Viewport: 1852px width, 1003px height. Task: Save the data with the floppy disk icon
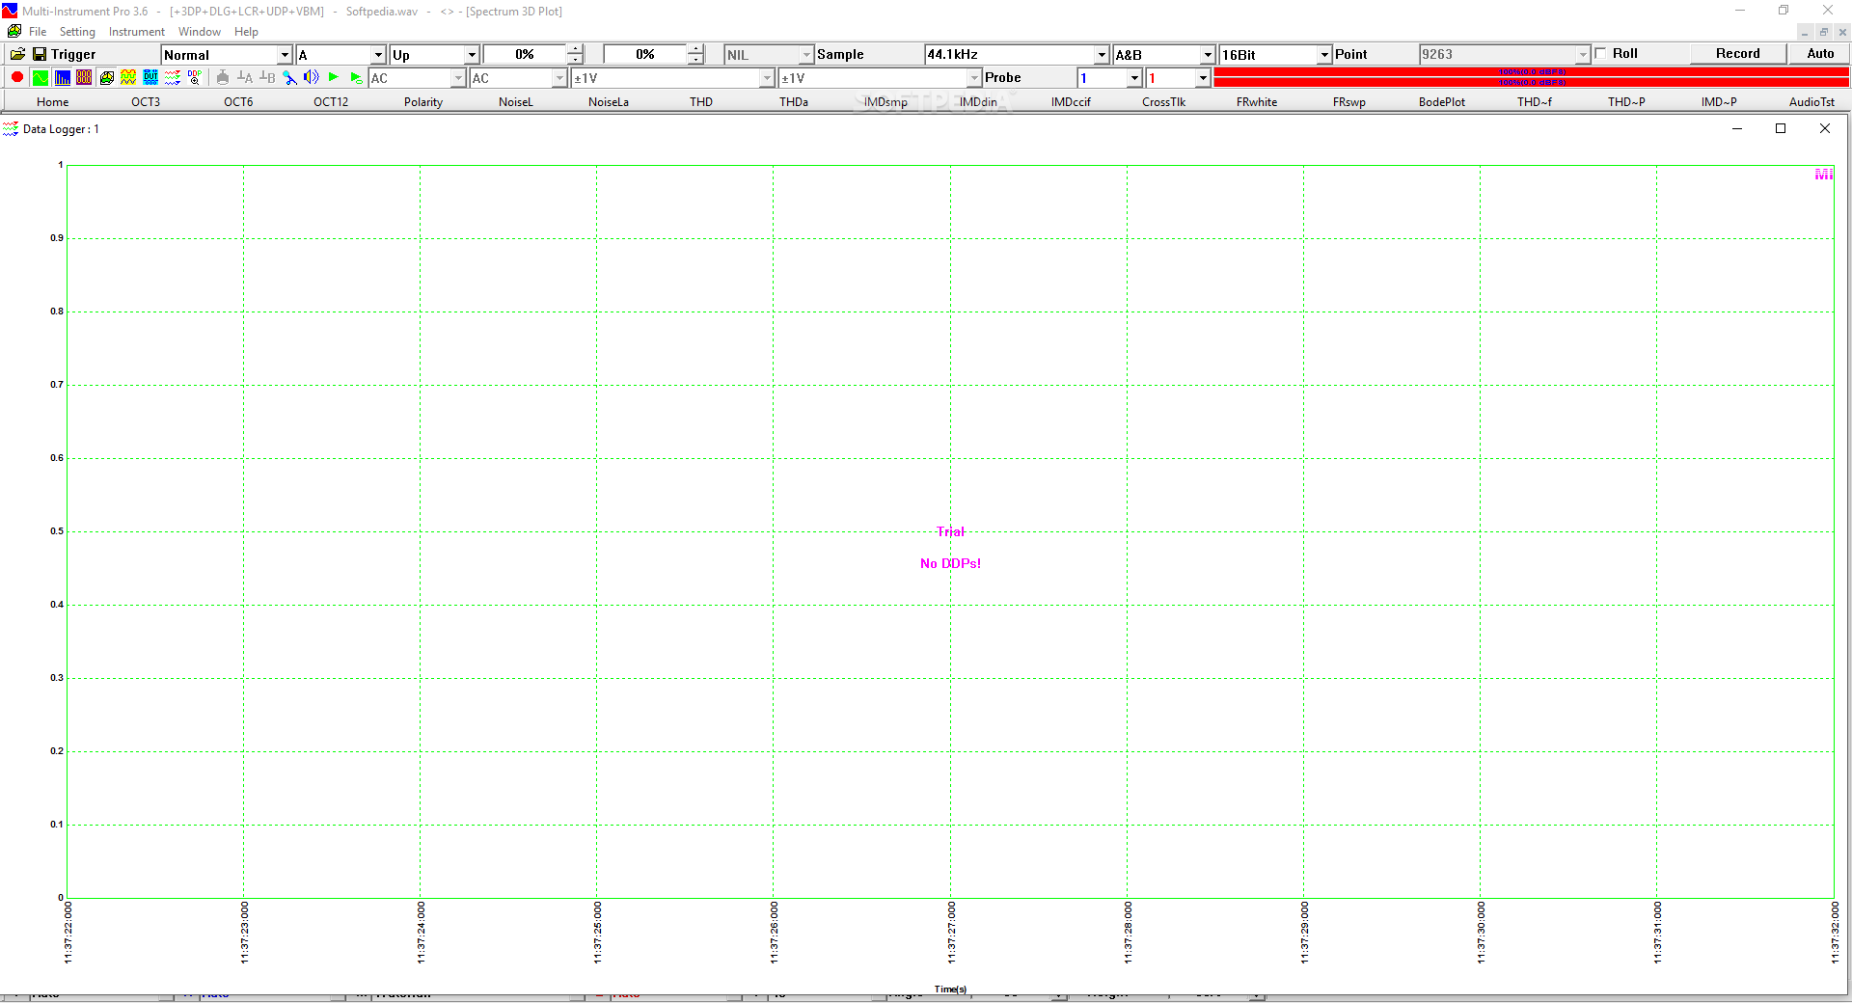(x=40, y=54)
